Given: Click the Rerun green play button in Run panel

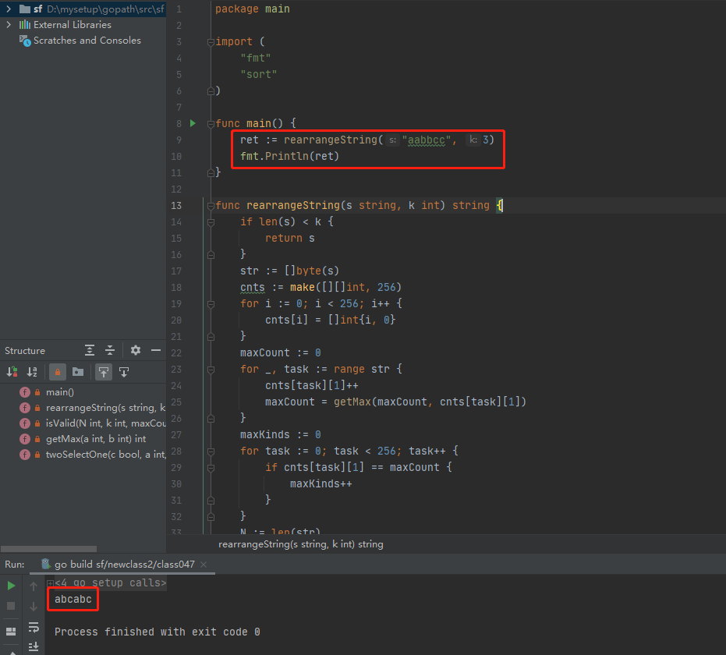Looking at the screenshot, I should click(x=11, y=586).
